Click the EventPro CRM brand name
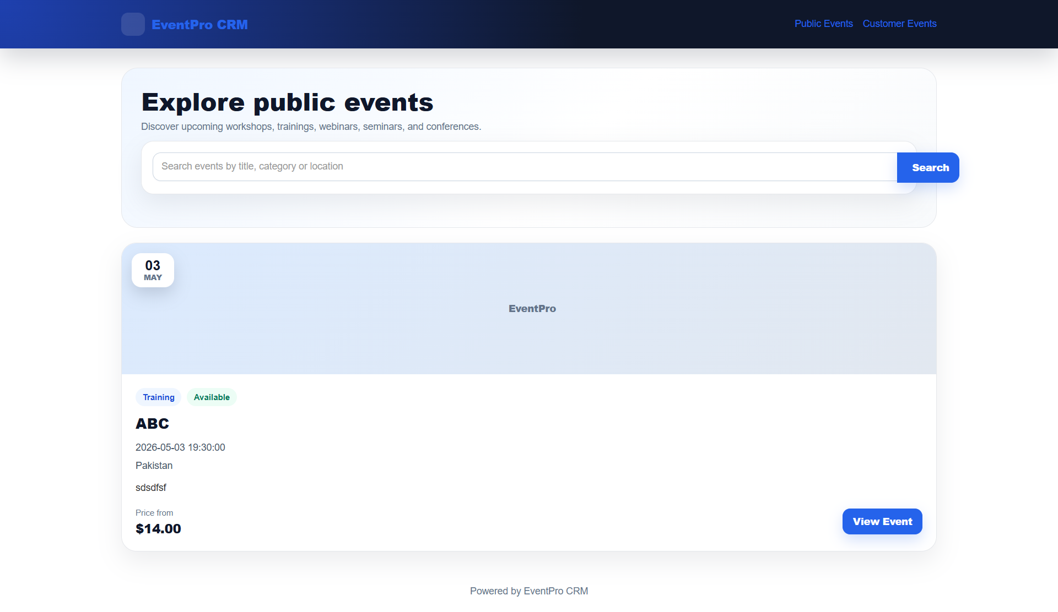The width and height of the screenshot is (1058, 612). point(200,24)
